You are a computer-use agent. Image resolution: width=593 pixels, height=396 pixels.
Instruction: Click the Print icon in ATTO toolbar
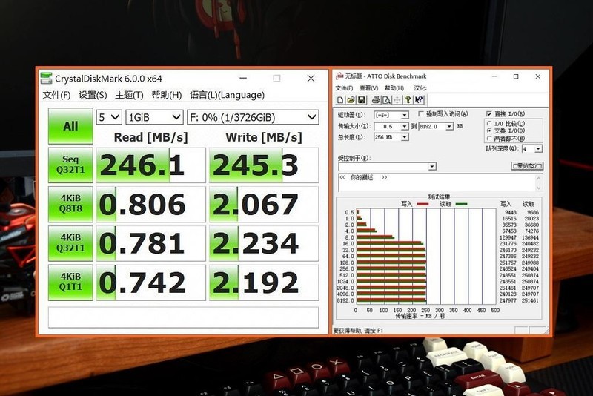[376, 100]
